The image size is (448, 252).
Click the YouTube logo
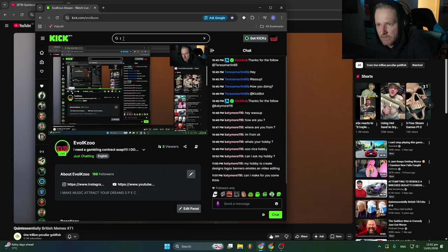[x=22, y=26]
